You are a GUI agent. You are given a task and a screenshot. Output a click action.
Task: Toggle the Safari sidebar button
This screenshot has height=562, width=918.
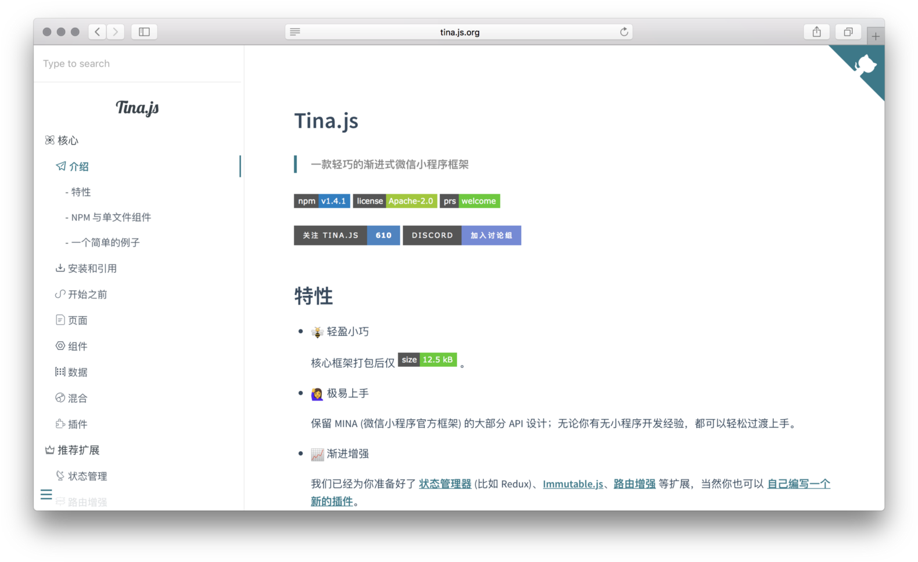pos(144,32)
